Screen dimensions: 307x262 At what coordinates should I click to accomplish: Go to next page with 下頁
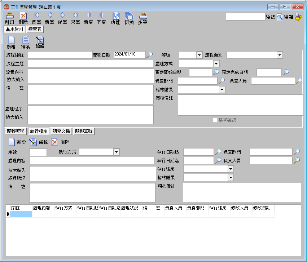coord(102,15)
